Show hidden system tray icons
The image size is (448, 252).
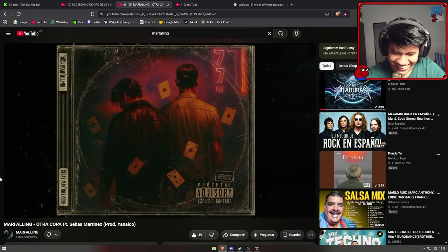[x=423, y=248]
